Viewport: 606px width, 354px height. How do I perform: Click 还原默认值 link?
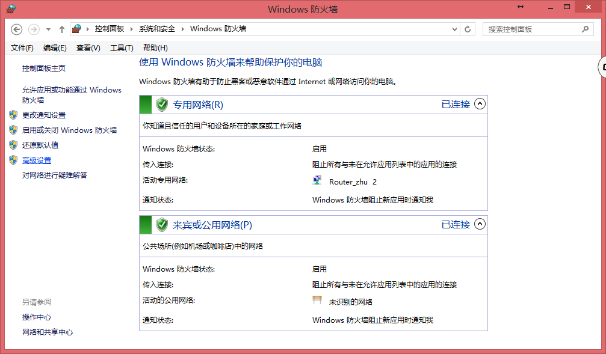click(40, 145)
